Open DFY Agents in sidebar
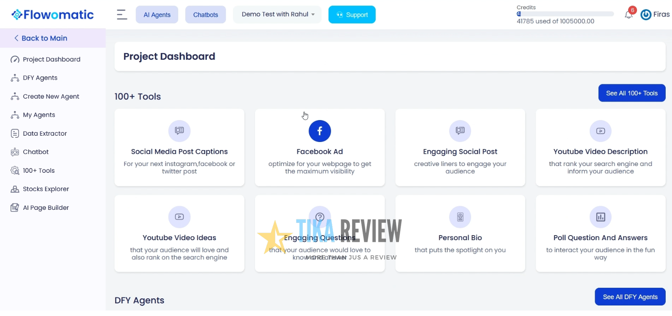This screenshot has height=316, width=672. tap(40, 78)
